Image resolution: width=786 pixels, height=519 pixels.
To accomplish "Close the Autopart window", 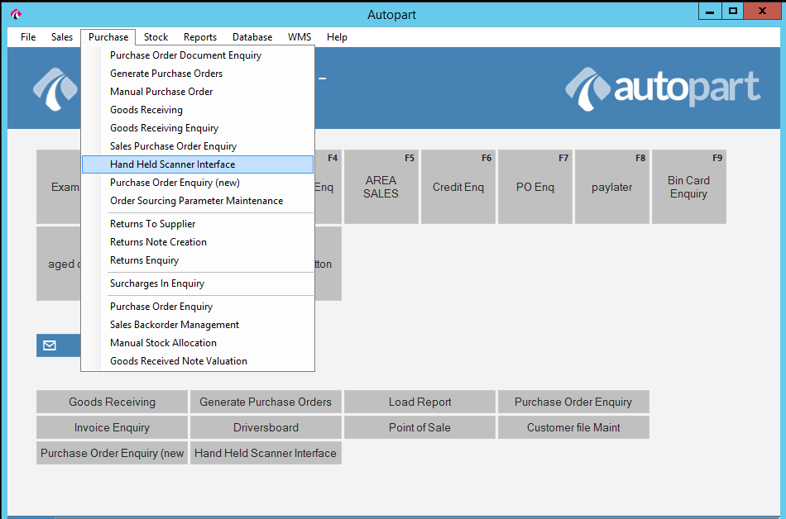I will 763,12.
